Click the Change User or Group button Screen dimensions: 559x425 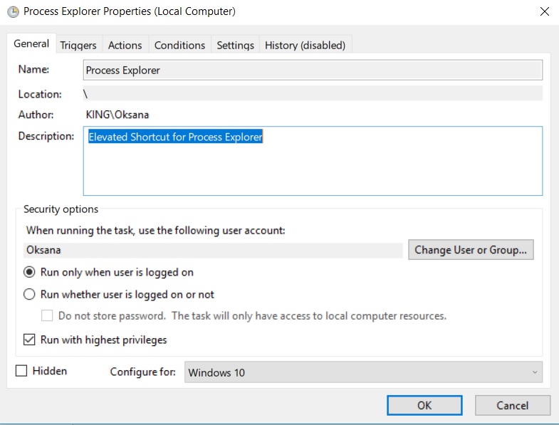(471, 250)
